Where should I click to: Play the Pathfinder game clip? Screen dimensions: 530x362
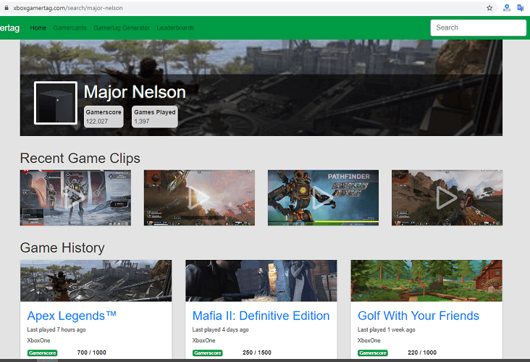[323, 198]
